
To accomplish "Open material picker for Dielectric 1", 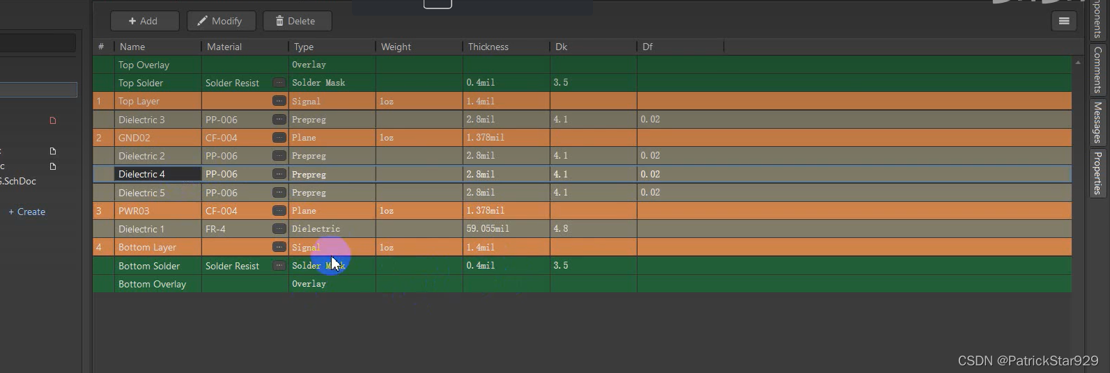I will click(x=279, y=228).
